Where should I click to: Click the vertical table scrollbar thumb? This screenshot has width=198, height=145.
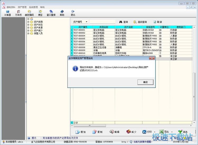tap(194, 97)
